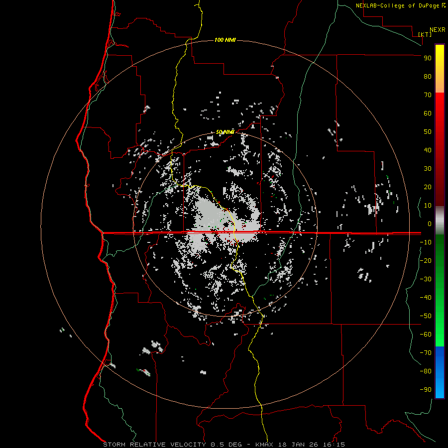
Task: Click the 70 value on the velocity scale
Action: click(x=428, y=95)
